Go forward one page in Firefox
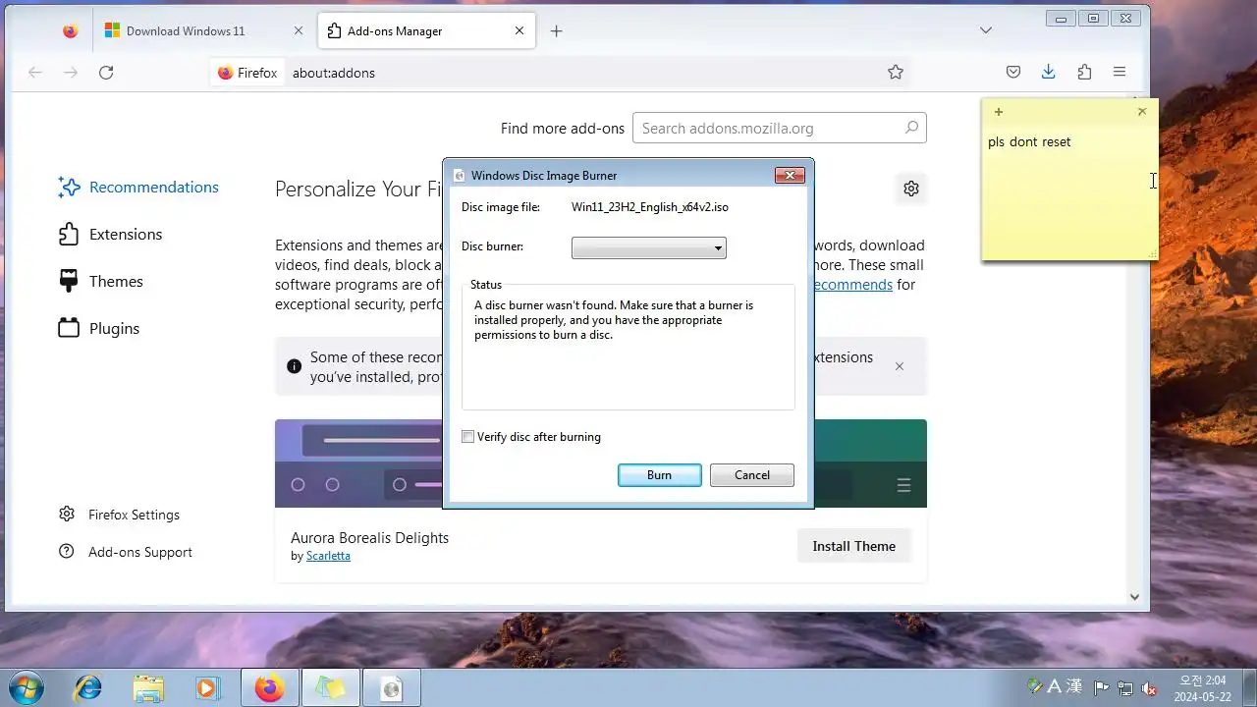 pyautogui.click(x=71, y=73)
